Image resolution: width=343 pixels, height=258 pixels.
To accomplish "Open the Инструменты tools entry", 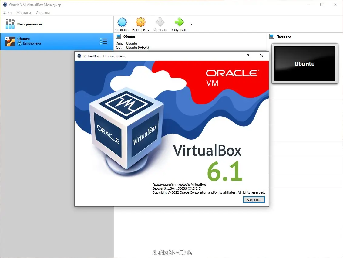I will click(x=57, y=24).
